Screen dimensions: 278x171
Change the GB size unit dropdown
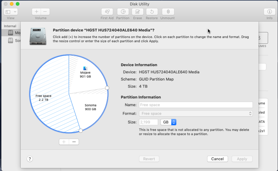168,122
